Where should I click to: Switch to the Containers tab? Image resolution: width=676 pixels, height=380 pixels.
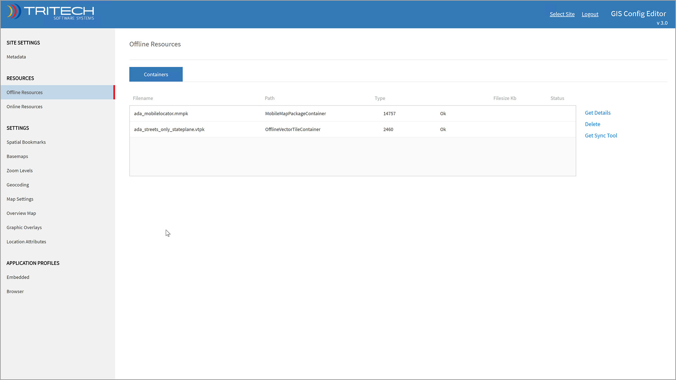(156, 74)
